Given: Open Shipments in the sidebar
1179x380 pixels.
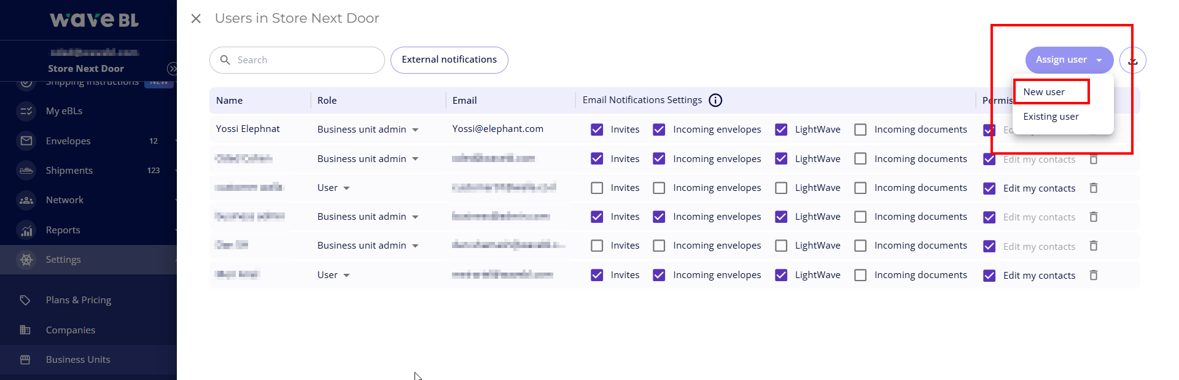Looking at the screenshot, I should click(69, 171).
